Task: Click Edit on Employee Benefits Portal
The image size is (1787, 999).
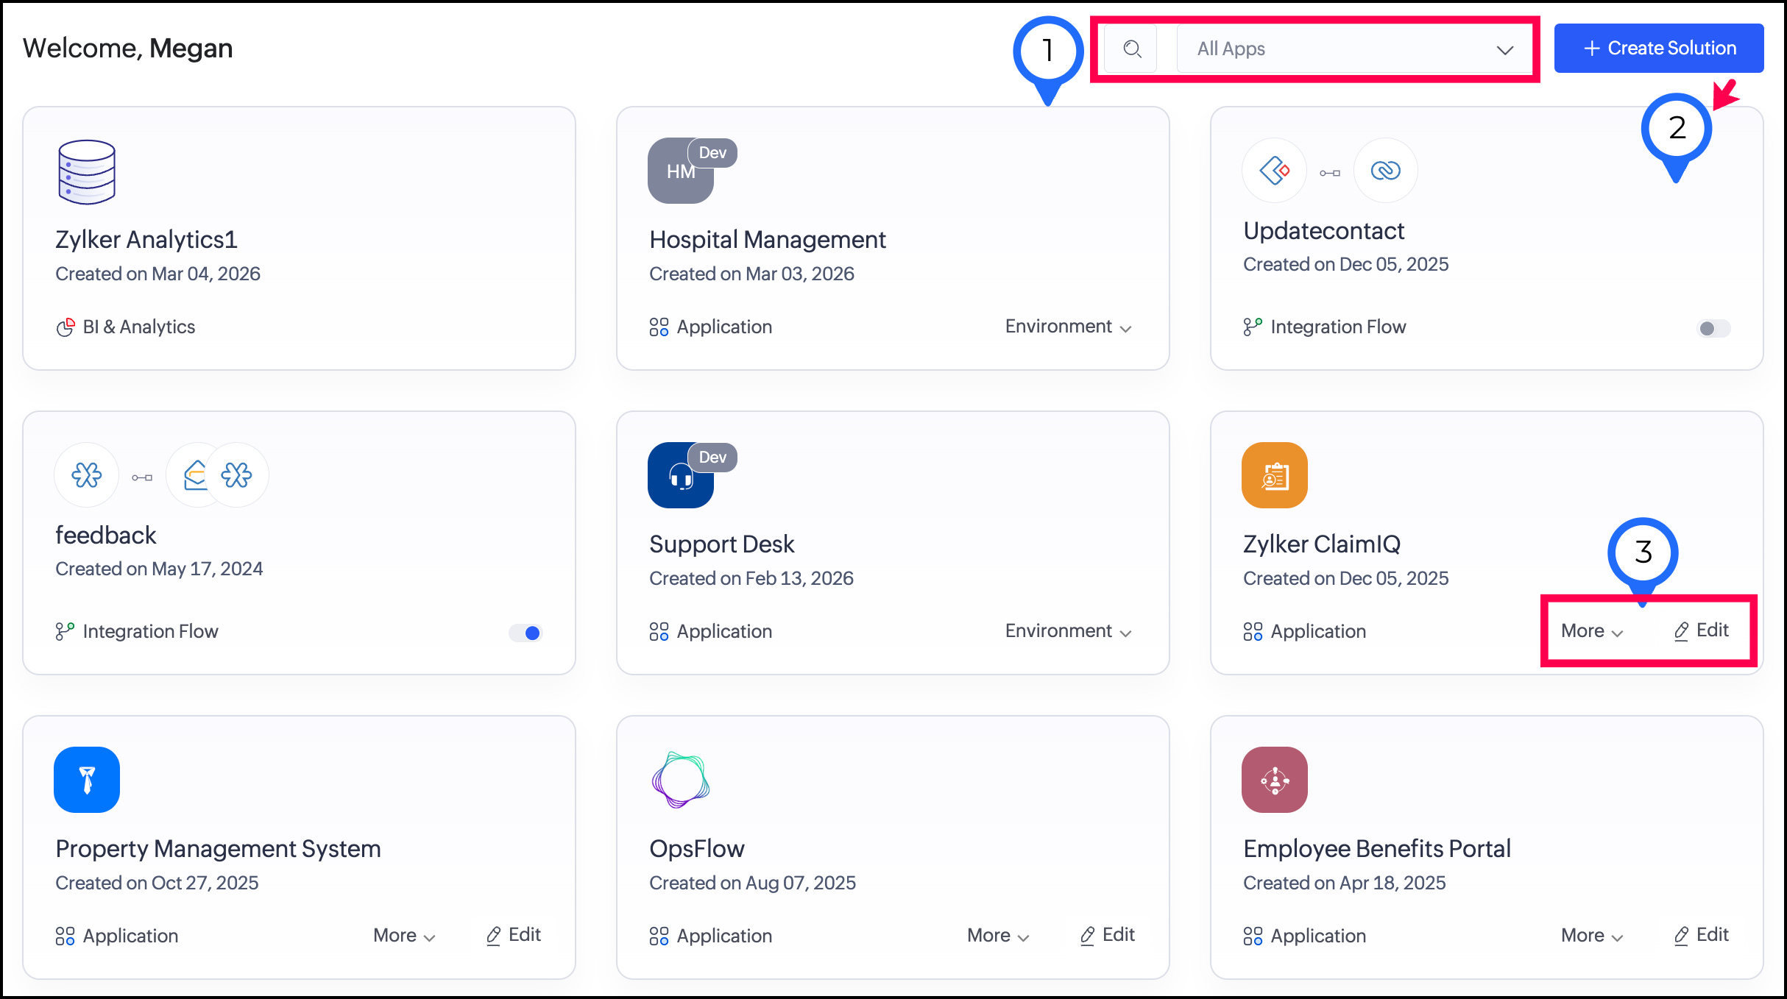Action: point(1701,935)
